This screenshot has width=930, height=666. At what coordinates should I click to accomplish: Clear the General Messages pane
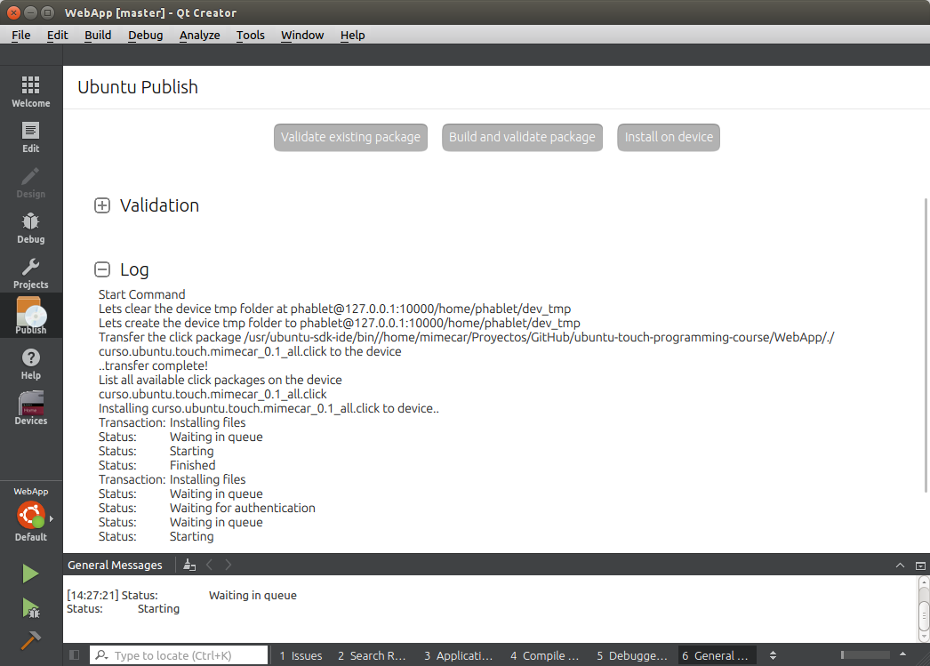pos(189,566)
